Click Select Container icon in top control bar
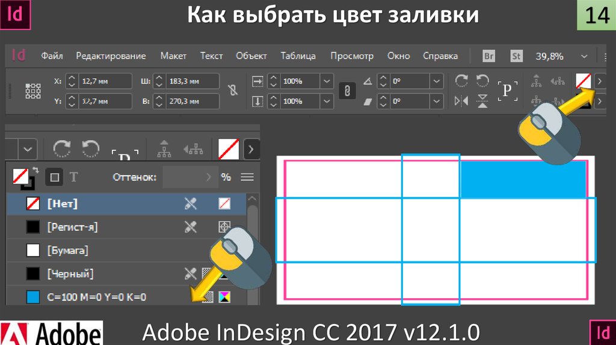The height and width of the screenshot is (345, 616). point(536,81)
